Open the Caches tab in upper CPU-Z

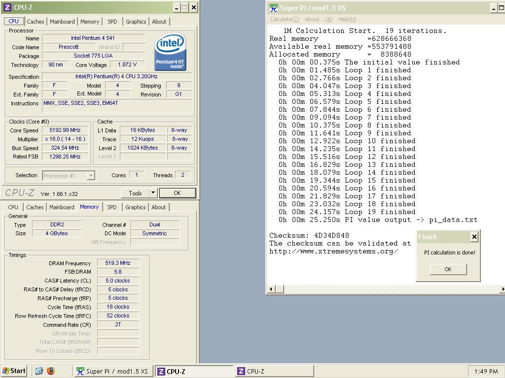point(36,22)
